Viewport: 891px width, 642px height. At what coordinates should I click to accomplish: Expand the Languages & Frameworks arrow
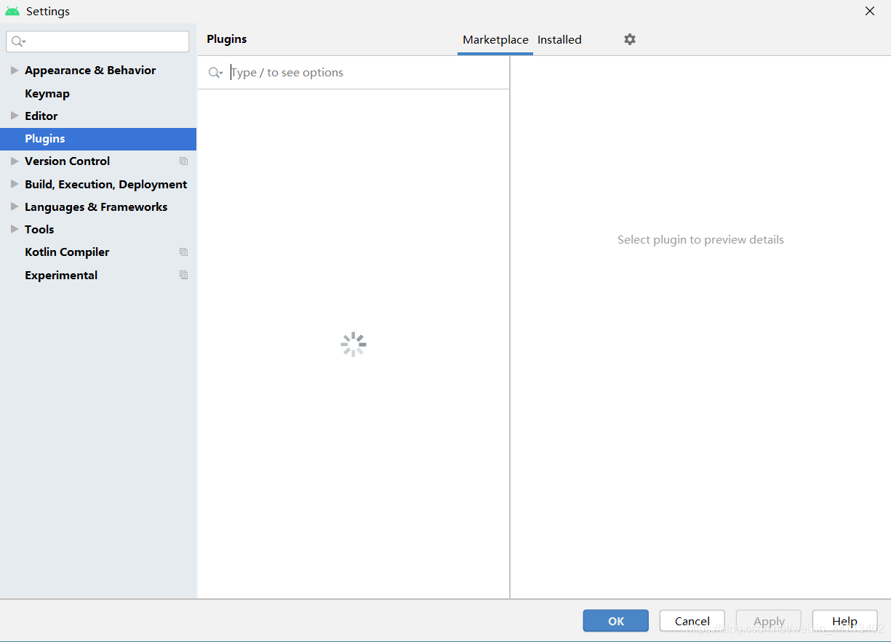tap(15, 206)
